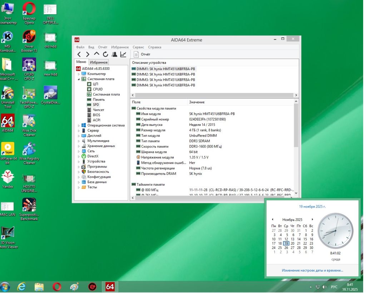The height and width of the screenshot is (293, 366).
Task: Expand the Хранение данных node
Action: pos(79,146)
